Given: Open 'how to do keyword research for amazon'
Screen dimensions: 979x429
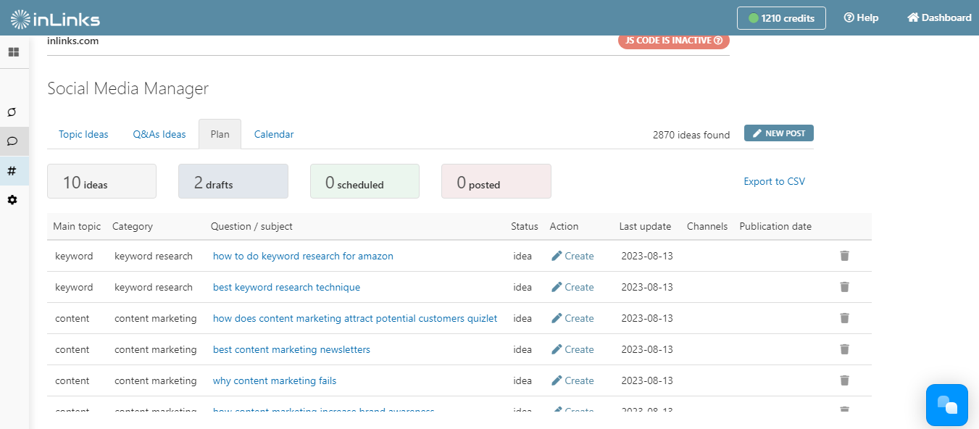Looking at the screenshot, I should [x=303, y=256].
